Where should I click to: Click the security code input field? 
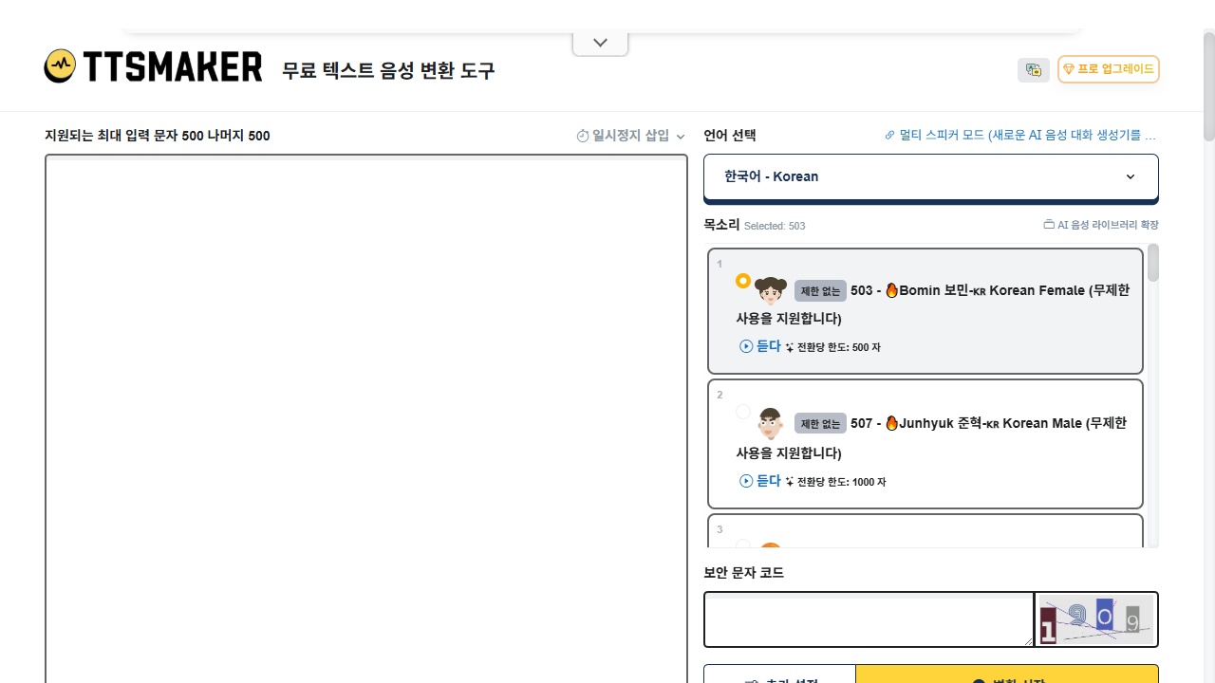point(869,619)
